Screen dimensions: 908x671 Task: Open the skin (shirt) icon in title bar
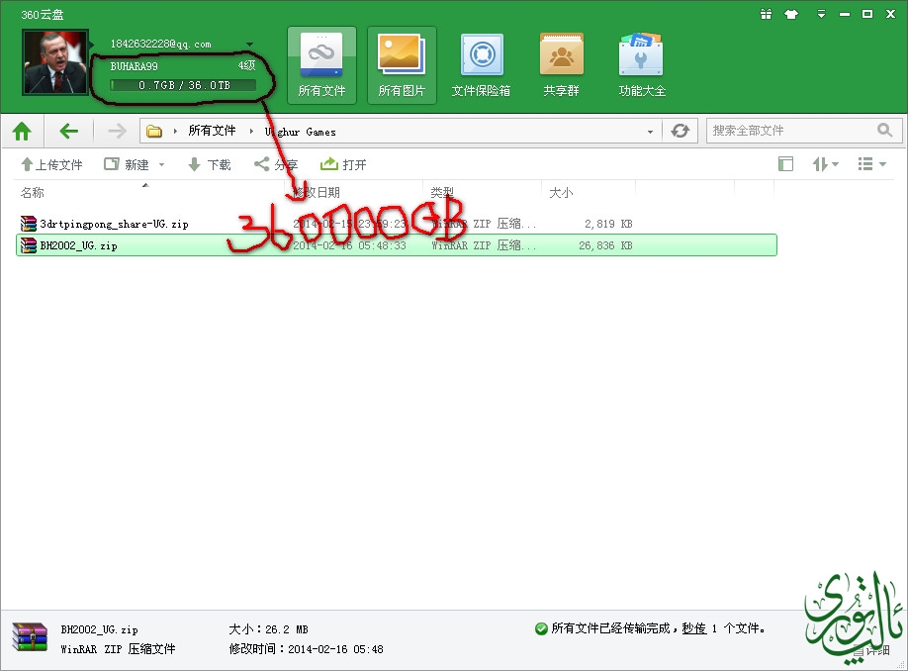[791, 14]
